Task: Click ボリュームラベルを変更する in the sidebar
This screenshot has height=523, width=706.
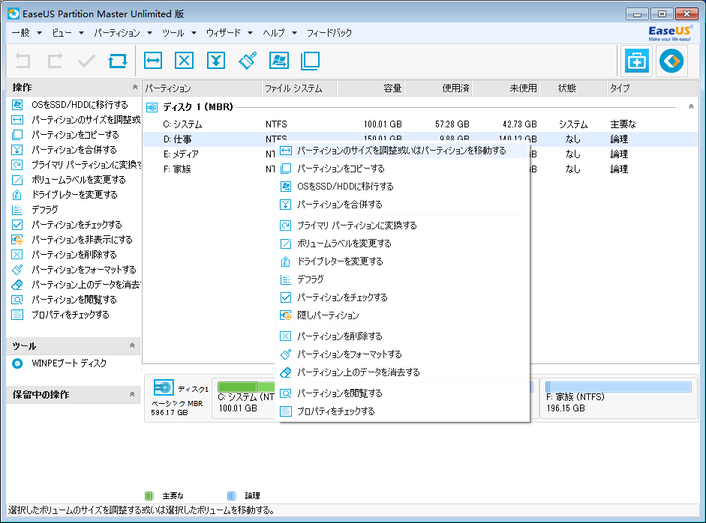Action: pos(79,179)
